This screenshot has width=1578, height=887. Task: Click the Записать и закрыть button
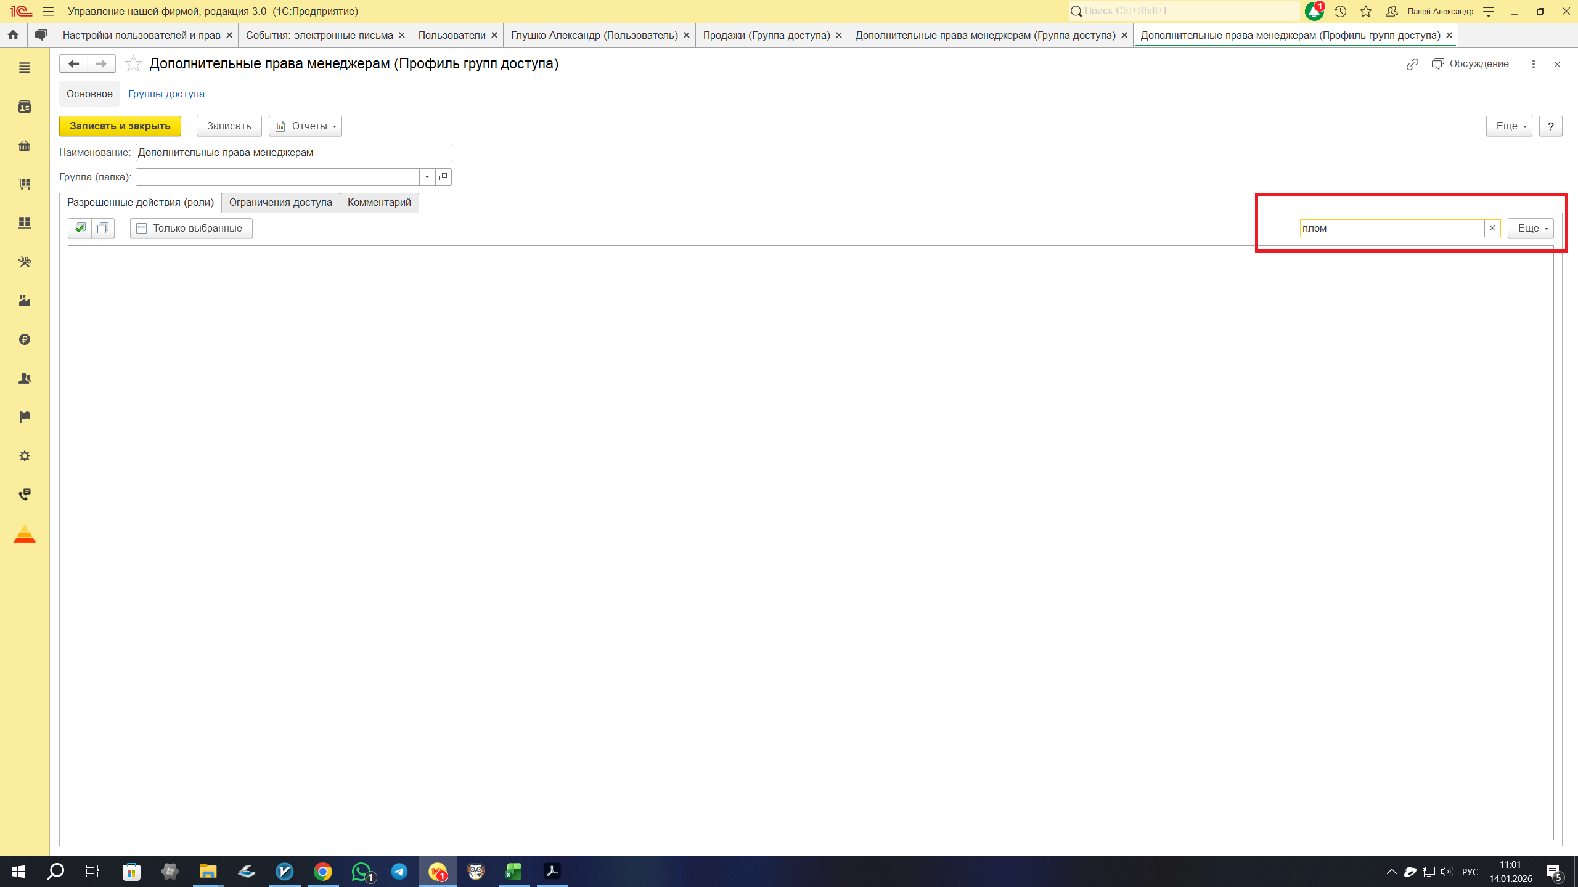click(120, 126)
